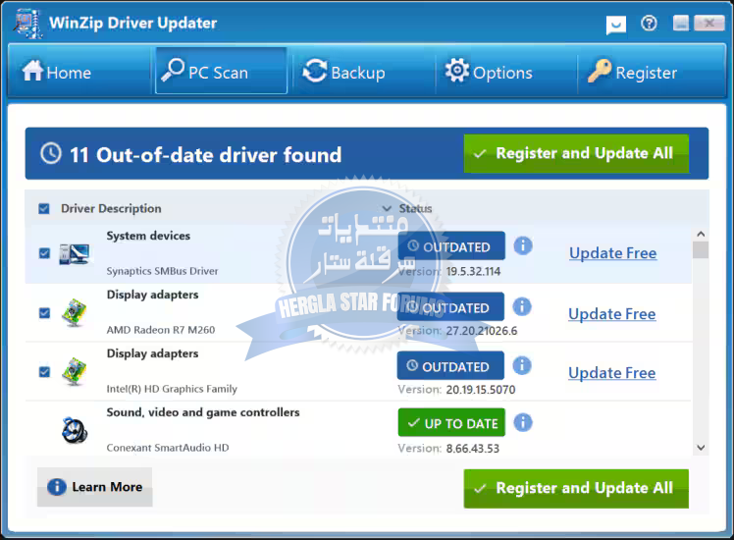Click the scrollbar down arrow in driver list

point(700,447)
